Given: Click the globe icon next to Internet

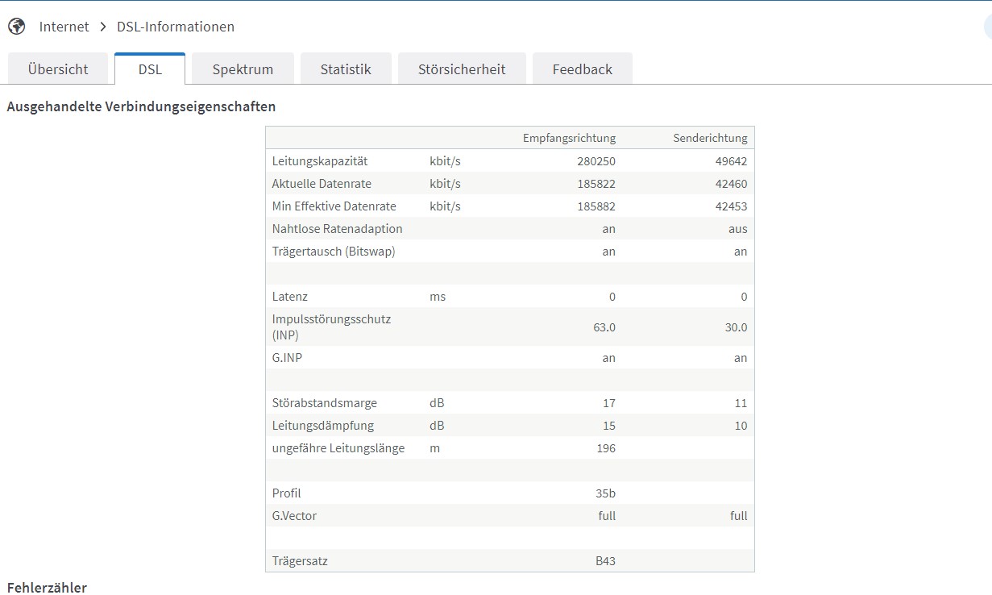Looking at the screenshot, I should coord(16,27).
